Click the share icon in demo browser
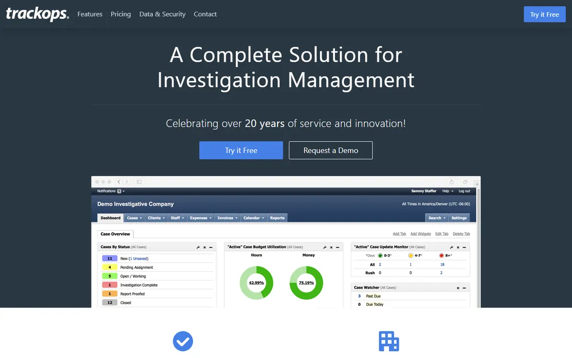Image resolution: width=572 pixels, height=358 pixels. [x=451, y=182]
